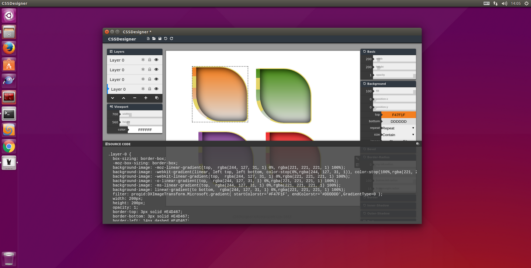Toggle visibility of the selected bottom layer
Screen dimensions: 531x268
156,89
